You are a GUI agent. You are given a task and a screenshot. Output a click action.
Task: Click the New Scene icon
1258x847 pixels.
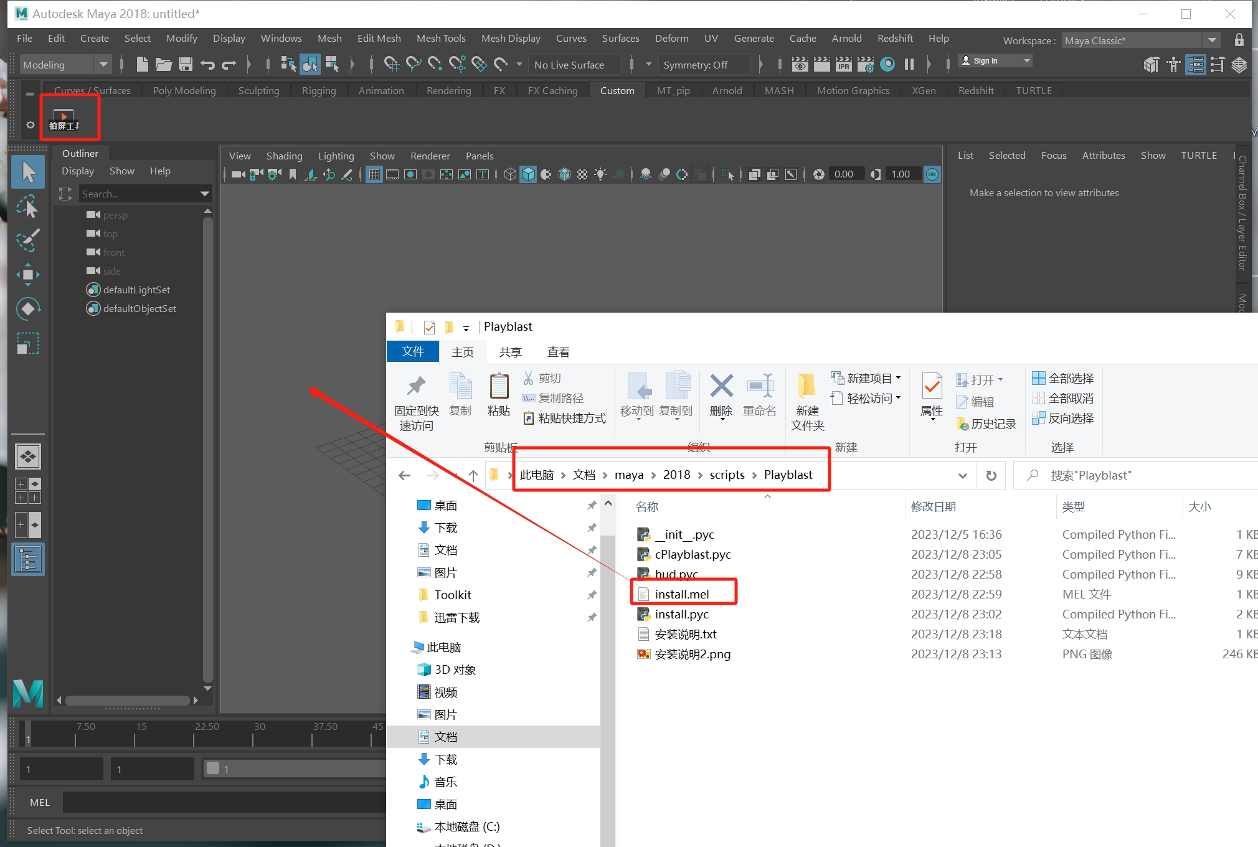pyautogui.click(x=143, y=64)
